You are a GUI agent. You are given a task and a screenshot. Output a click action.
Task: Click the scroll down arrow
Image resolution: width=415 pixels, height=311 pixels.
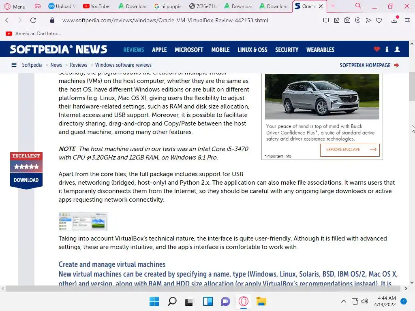(412, 282)
